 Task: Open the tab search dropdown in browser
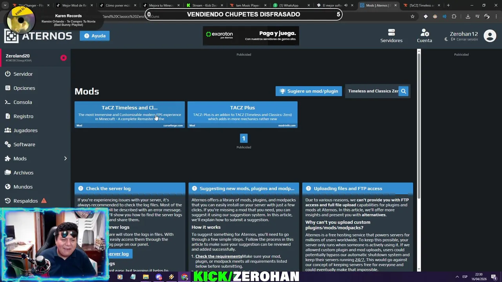pos(5,5)
